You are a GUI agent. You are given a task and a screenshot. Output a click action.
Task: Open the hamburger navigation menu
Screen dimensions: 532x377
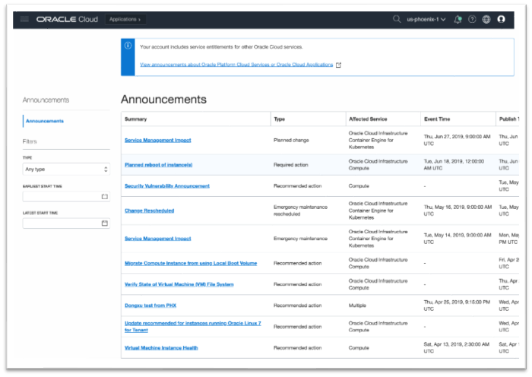click(24, 19)
